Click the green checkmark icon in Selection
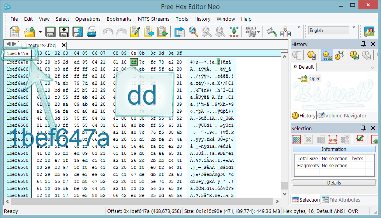This screenshot has height=218, width=381. (360, 139)
